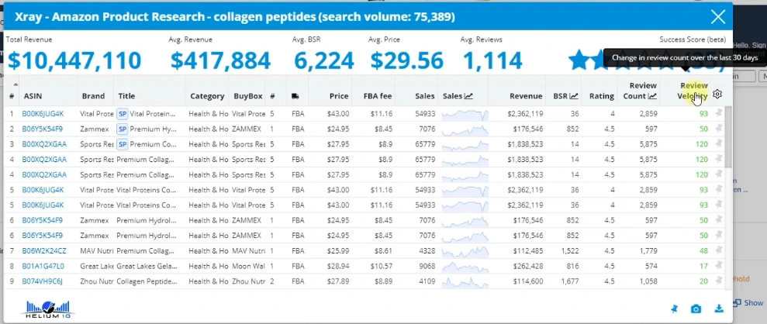The image size is (767, 324).
Task: Open ASIN link B06W2K24CZ
Action: point(44,250)
